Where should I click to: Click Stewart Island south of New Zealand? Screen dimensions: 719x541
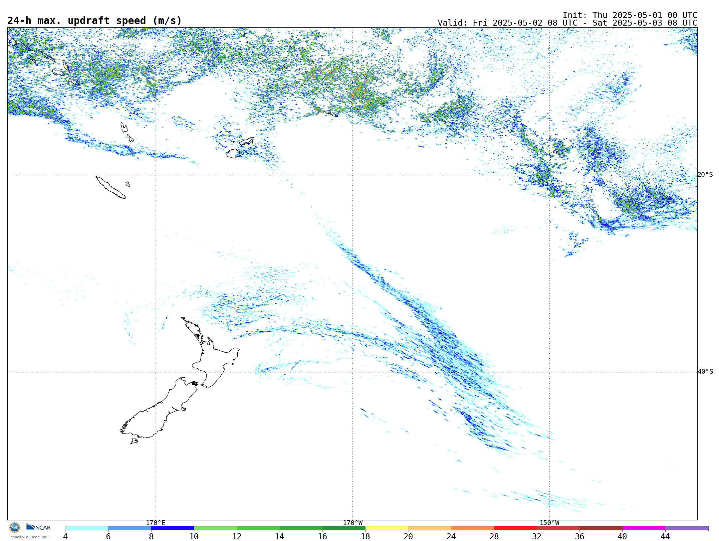[134, 441]
